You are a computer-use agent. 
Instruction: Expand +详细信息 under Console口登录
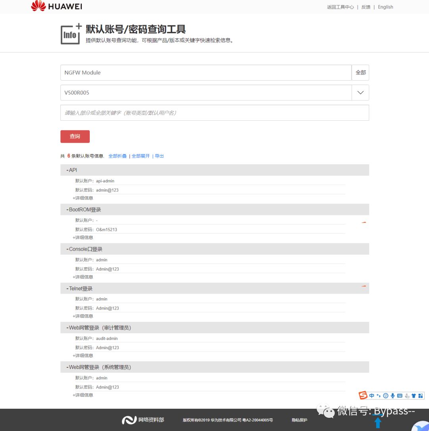83,277
